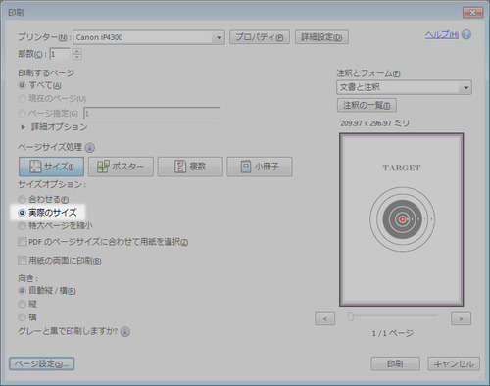
Task: Open 注釈とフォーム dropdown 文書と注釈
Action: (404, 87)
